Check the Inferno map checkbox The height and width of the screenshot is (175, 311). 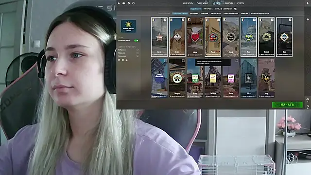coord(201,19)
